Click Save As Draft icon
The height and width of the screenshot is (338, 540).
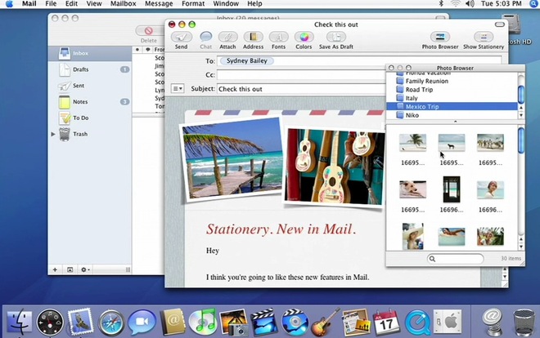coord(336,37)
